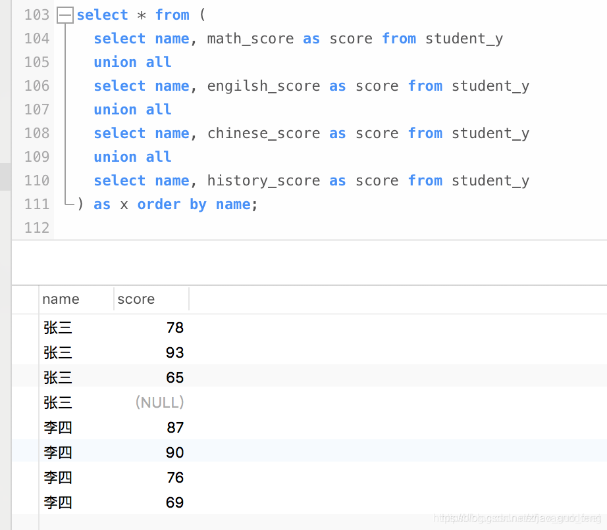Click student_y on line 106

point(490,86)
